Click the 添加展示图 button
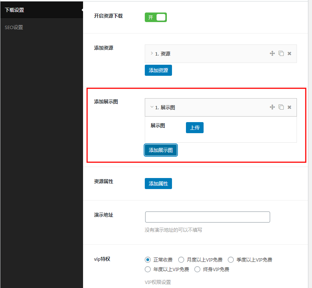 [x=161, y=150]
